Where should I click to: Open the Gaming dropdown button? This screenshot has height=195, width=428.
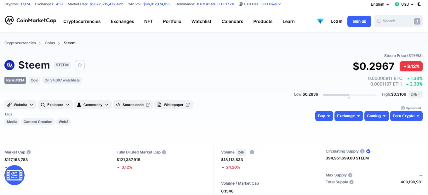pos(376,116)
